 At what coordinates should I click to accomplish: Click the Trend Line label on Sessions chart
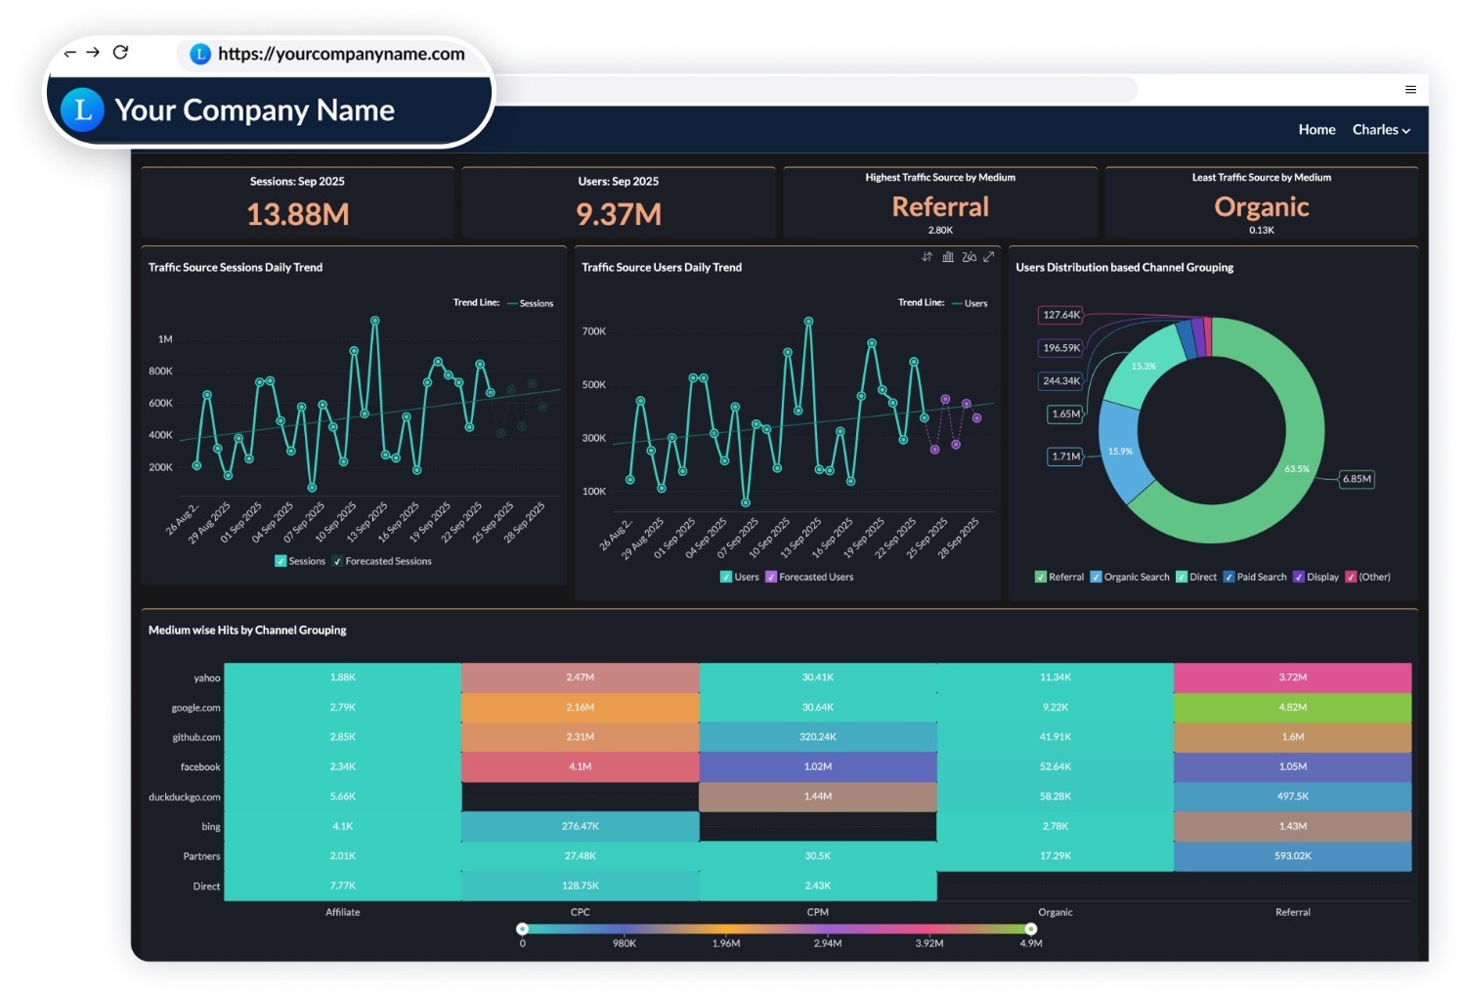pos(476,303)
